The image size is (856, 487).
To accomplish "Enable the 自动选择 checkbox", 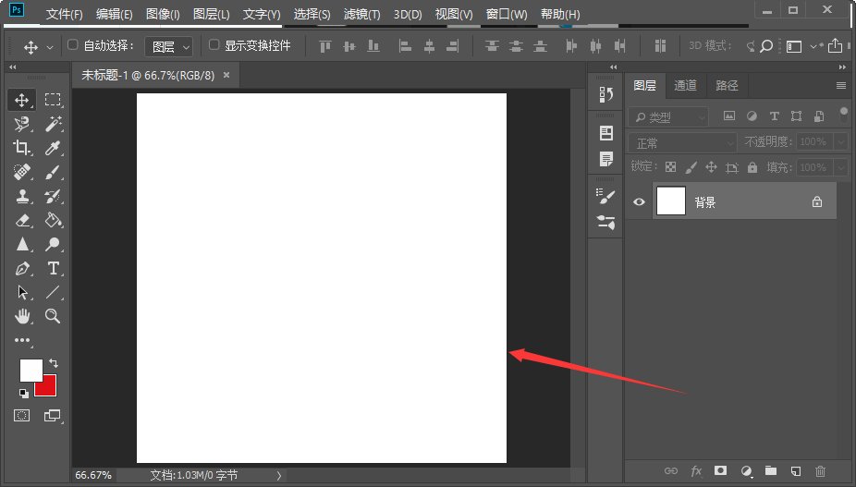I will [74, 44].
